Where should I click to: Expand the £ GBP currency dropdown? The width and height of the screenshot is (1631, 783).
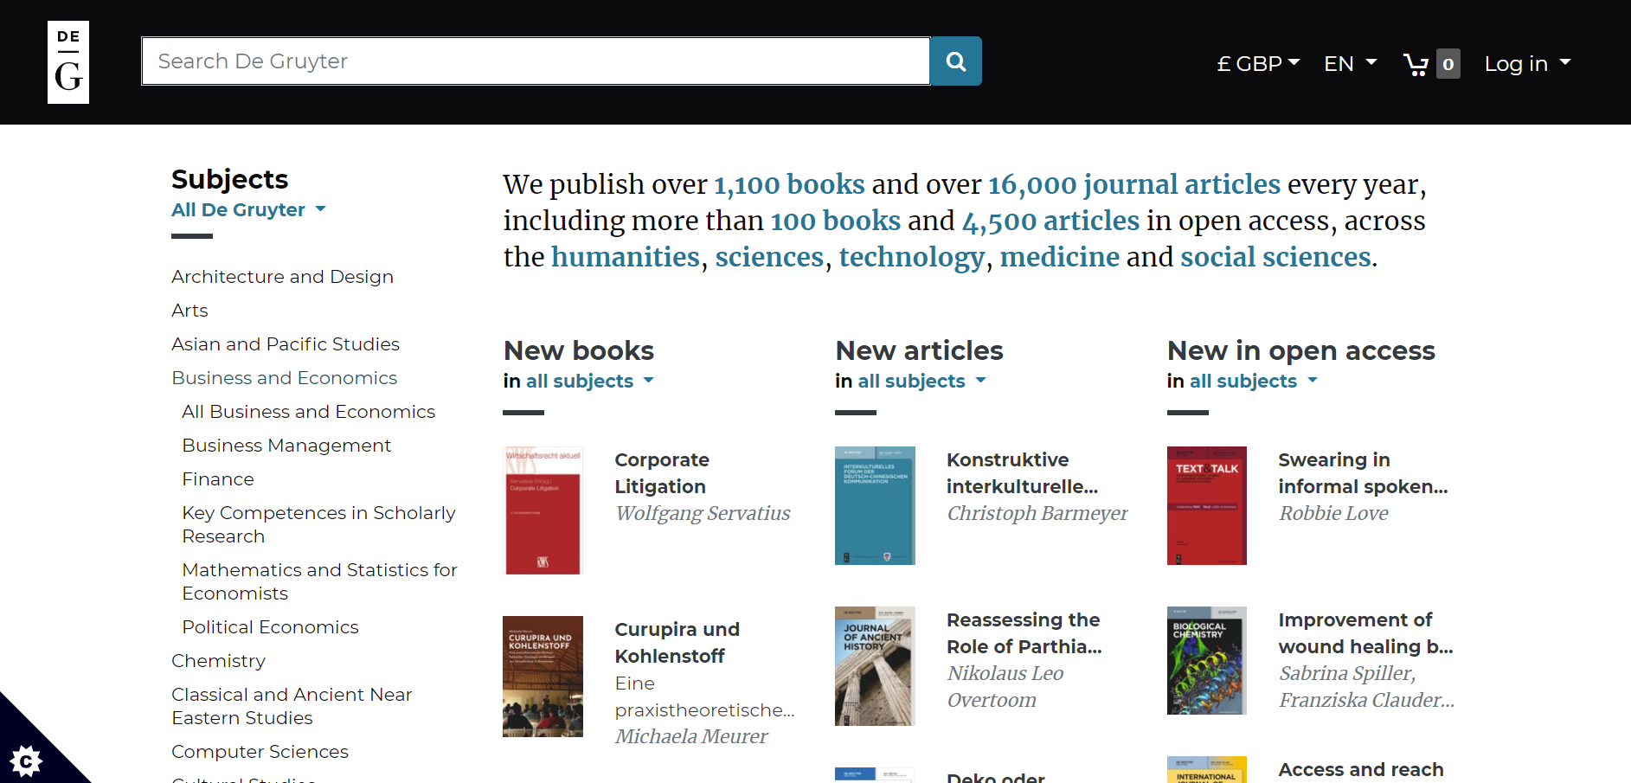[1258, 63]
